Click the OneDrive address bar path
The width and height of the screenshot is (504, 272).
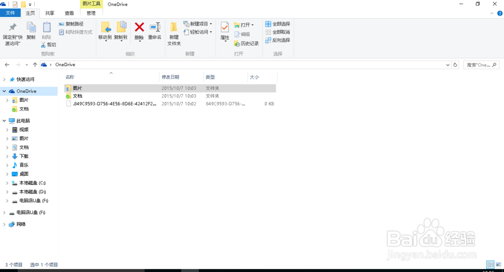click(x=65, y=65)
